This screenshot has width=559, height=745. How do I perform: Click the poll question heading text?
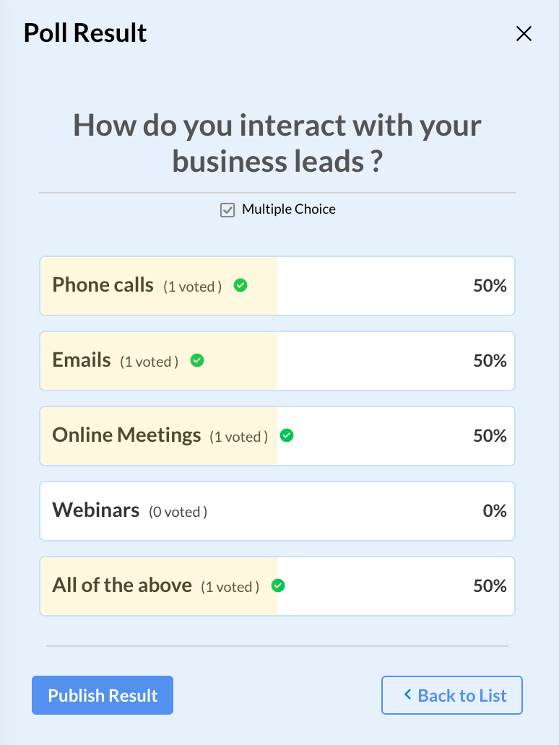tap(277, 143)
